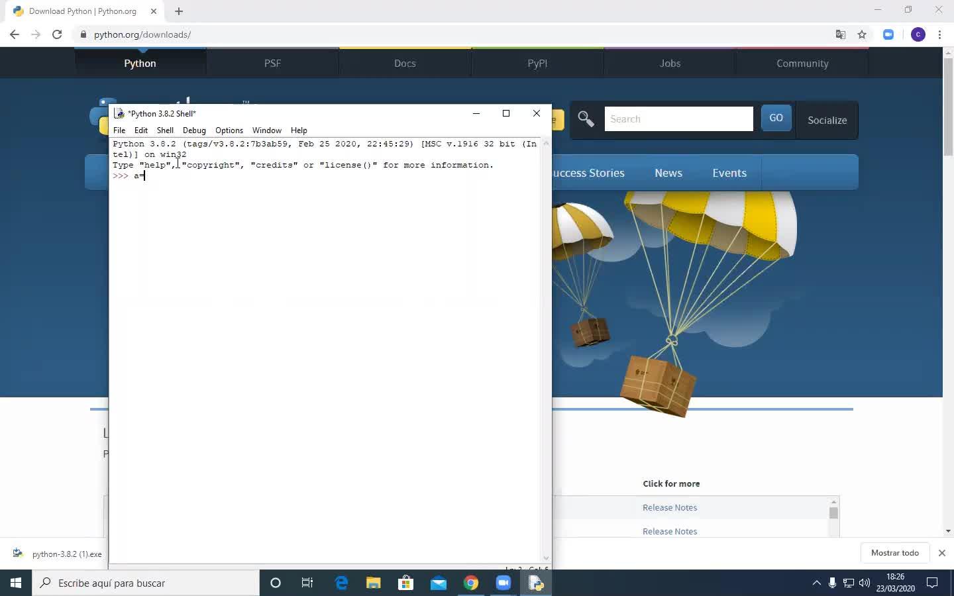Minimize the Python 3.8.2 Shell window
Screen dimensions: 954x596
click(476, 113)
